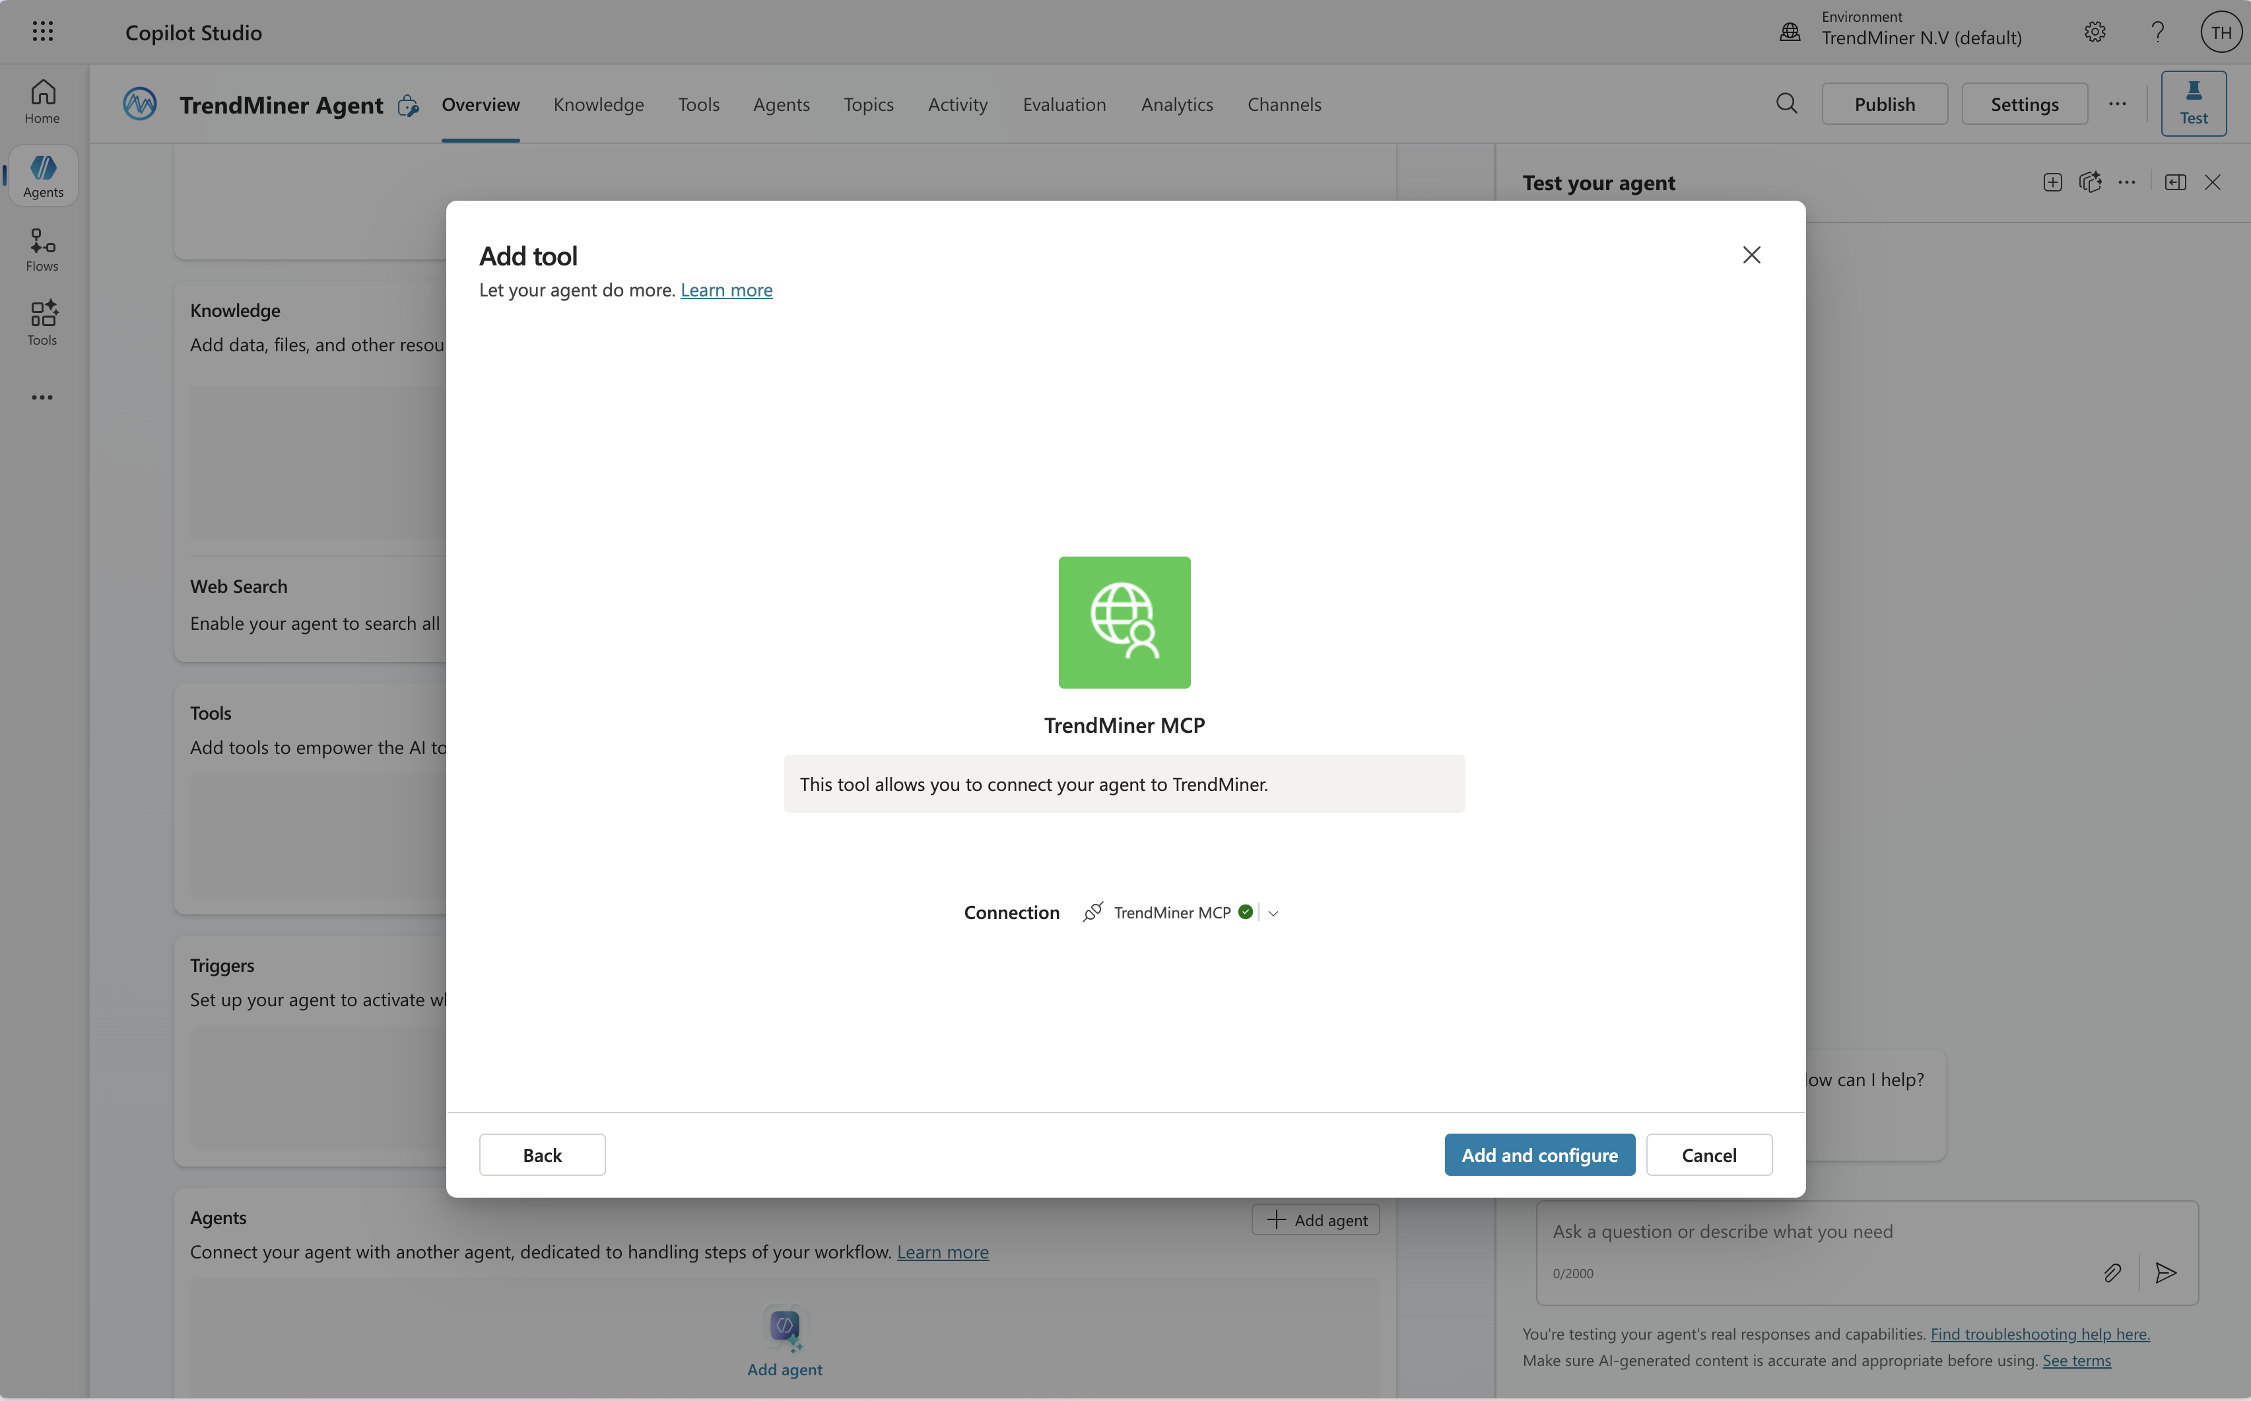Open Find troubleshooting help here link
Viewport: 2251px width, 1401px height.
point(2040,1334)
